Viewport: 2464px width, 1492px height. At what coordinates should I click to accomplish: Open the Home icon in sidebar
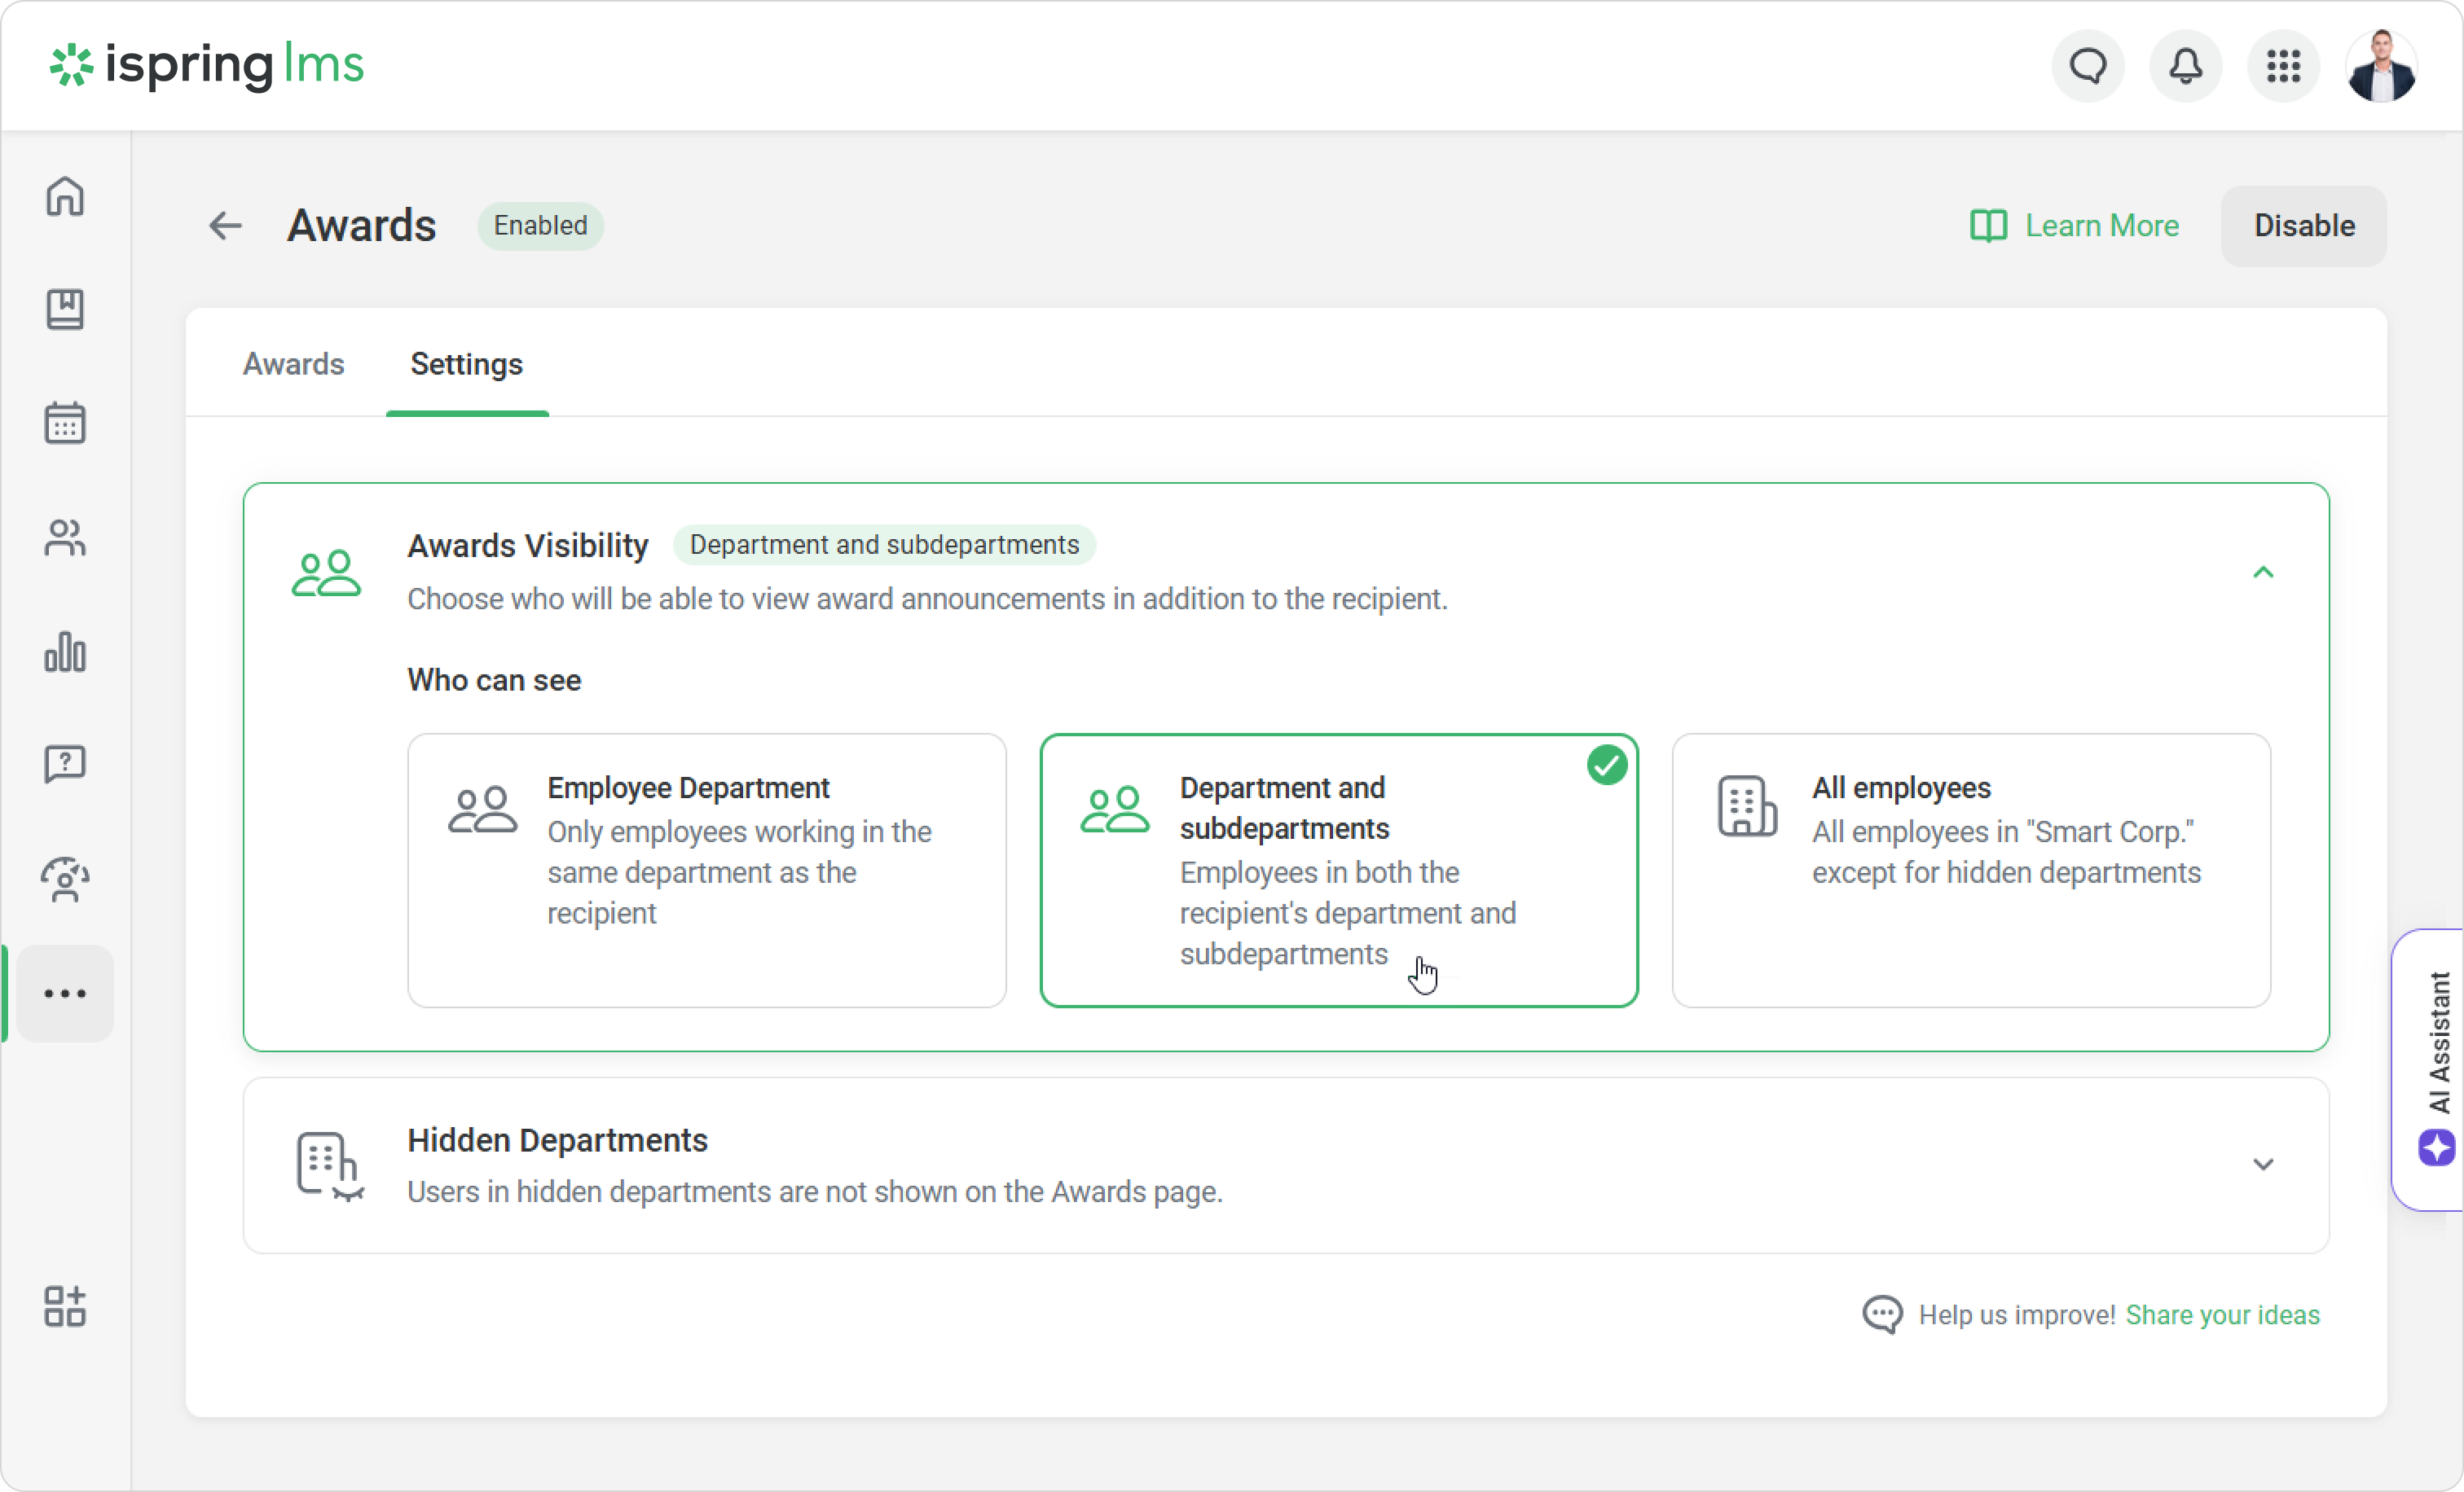[x=65, y=197]
